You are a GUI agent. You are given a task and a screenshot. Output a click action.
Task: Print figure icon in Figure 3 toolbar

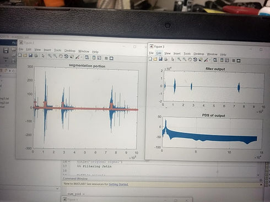pyautogui.click(x=166, y=59)
